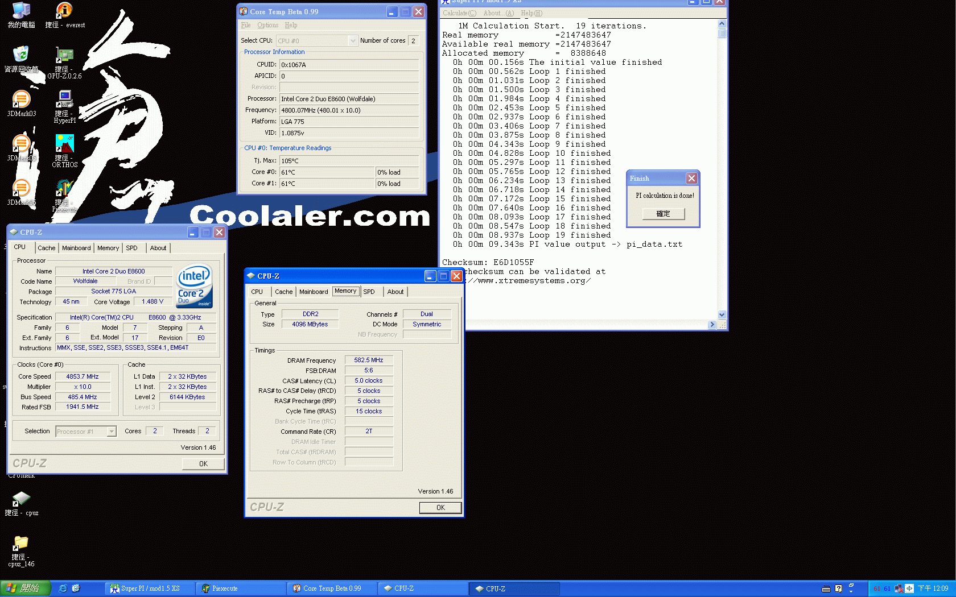The image size is (956, 597).
Task: Click the Core Voltage value 1.488 V
Action: tap(153, 301)
